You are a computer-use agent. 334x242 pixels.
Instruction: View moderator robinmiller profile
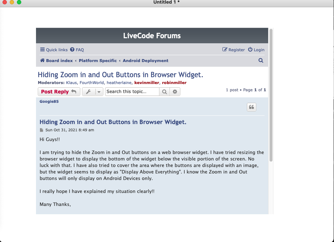[174, 83]
